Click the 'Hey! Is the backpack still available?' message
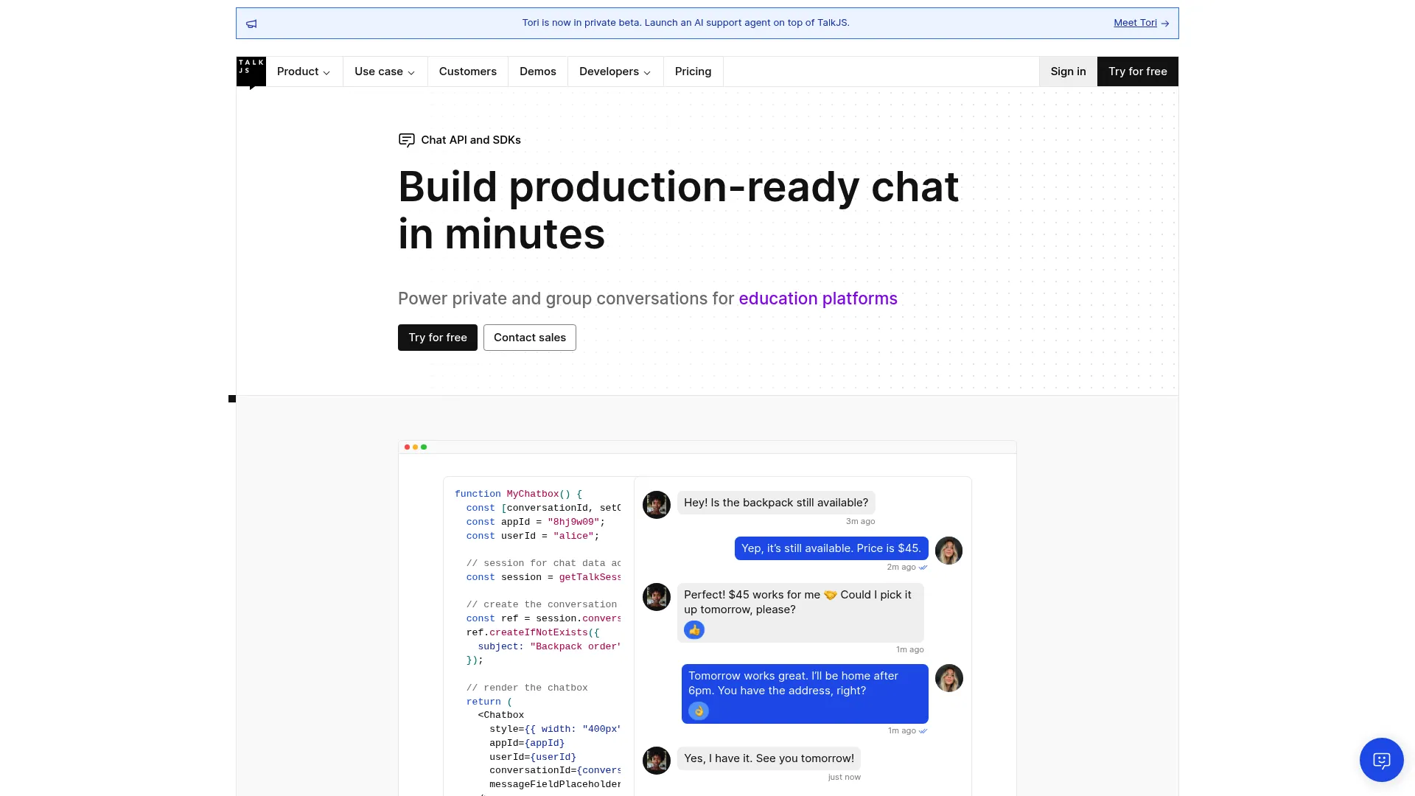Screen dimensions: 1415x796 pyautogui.click(x=776, y=503)
